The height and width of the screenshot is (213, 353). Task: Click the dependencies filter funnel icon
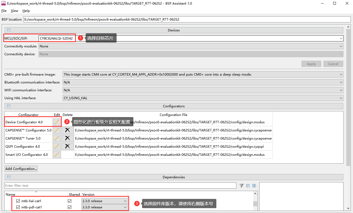point(241,186)
